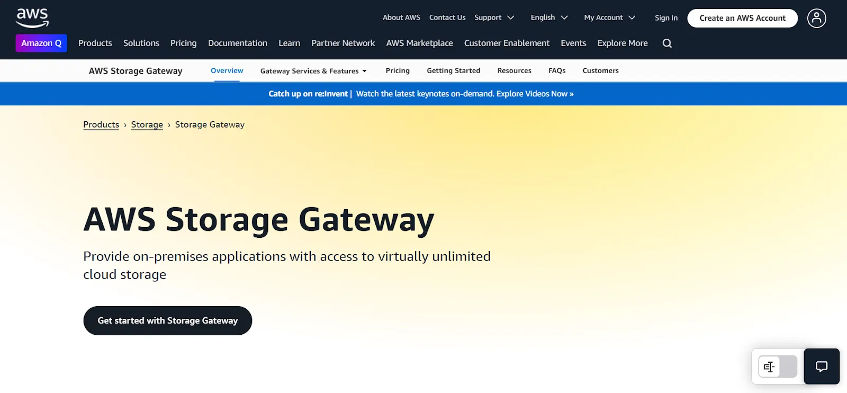This screenshot has width=847, height=393.
Task: Open the Learn menu
Action: pos(290,43)
